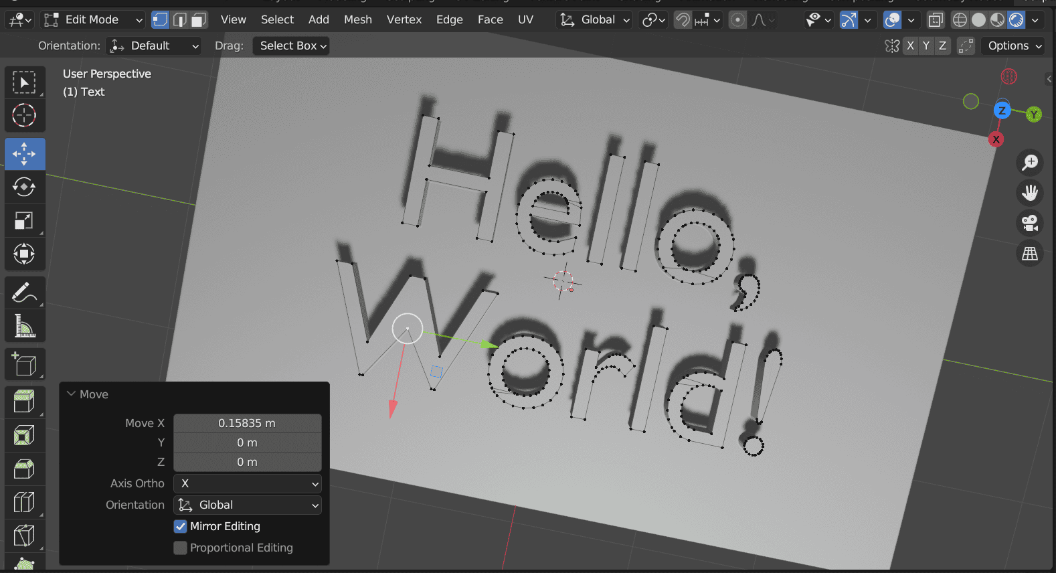Toggle mirror on the X axis
This screenshot has width=1056, height=573.
tap(910, 46)
